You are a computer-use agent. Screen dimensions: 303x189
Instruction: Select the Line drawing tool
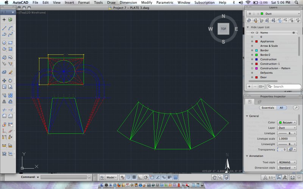point(4,28)
